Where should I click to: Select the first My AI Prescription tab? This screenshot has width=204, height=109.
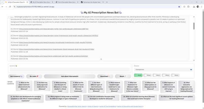point(16,2)
